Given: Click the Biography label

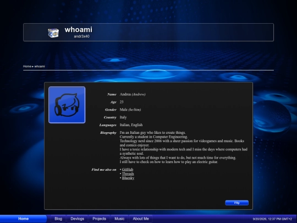Looking at the screenshot, I should [108, 133].
